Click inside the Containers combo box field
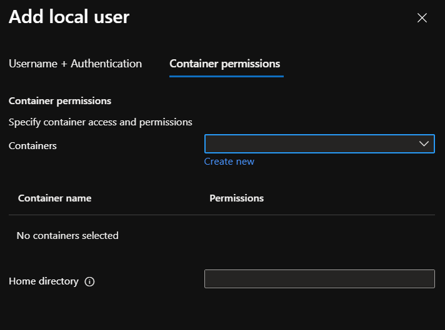Image resolution: width=445 pixels, height=330 pixels. (x=309, y=144)
